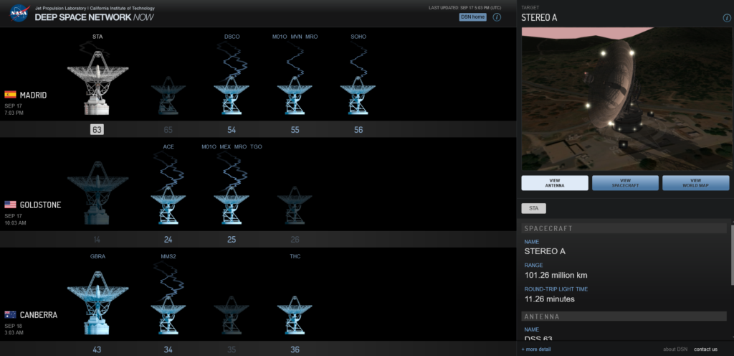Click the ACE spacecraft label

tap(168, 146)
